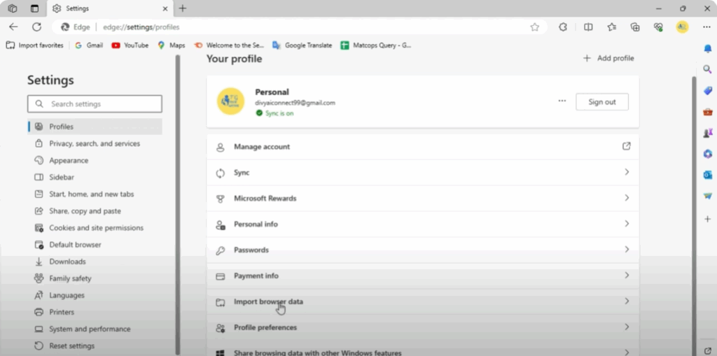
Task: Open the Drop paper-plane sidebar icon
Action: coord(708,196)
